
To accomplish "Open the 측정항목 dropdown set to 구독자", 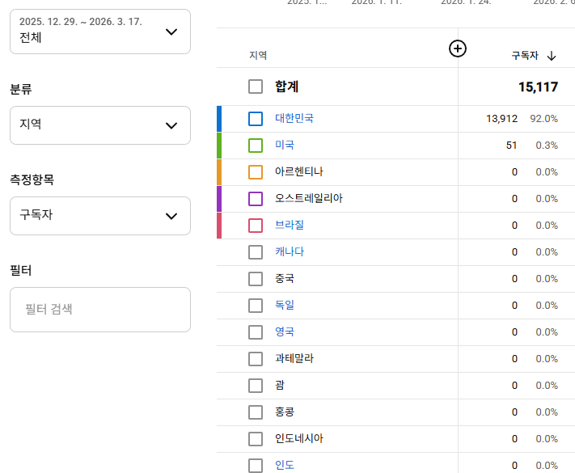I will (100, 216).
